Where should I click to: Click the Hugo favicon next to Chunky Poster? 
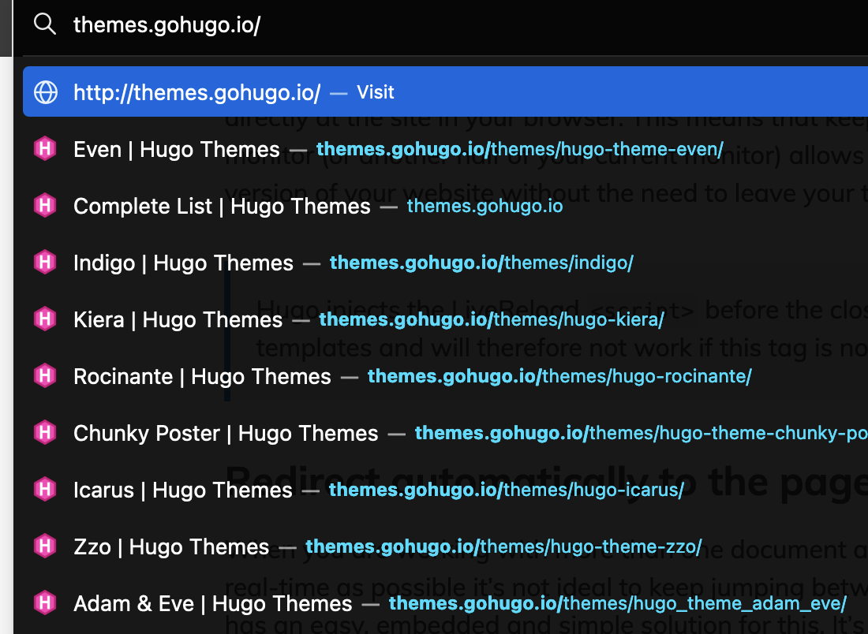click(45, 433)
